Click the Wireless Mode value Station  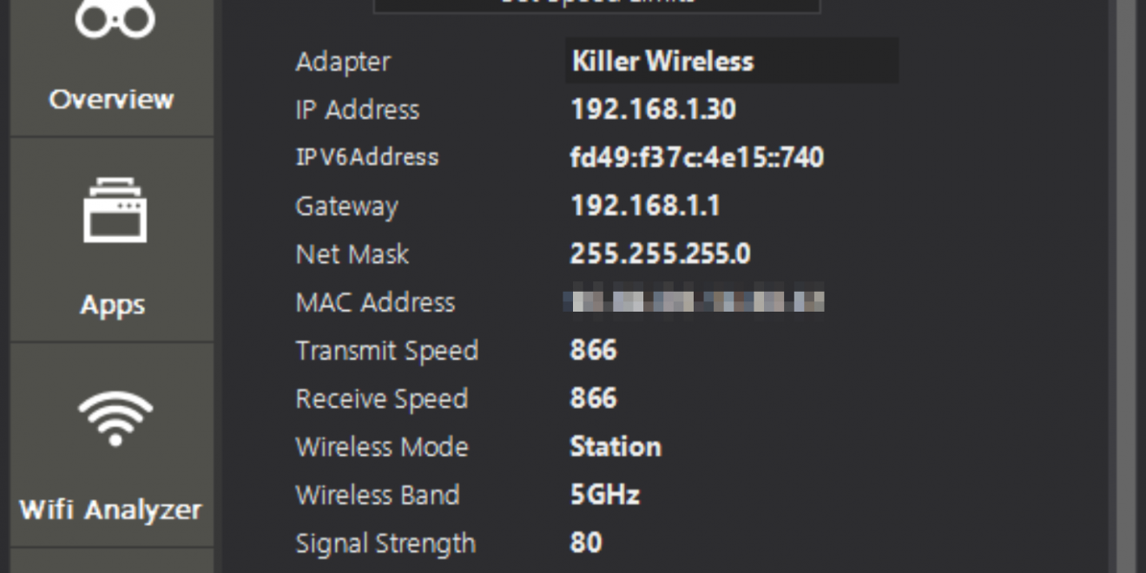tap(615, 446)
